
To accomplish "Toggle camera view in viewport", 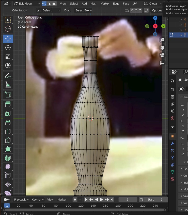I will pos(163,55).
